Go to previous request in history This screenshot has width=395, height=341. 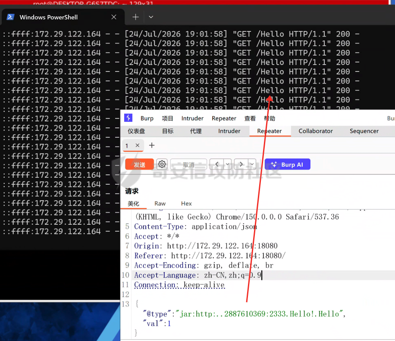(217, 164)
